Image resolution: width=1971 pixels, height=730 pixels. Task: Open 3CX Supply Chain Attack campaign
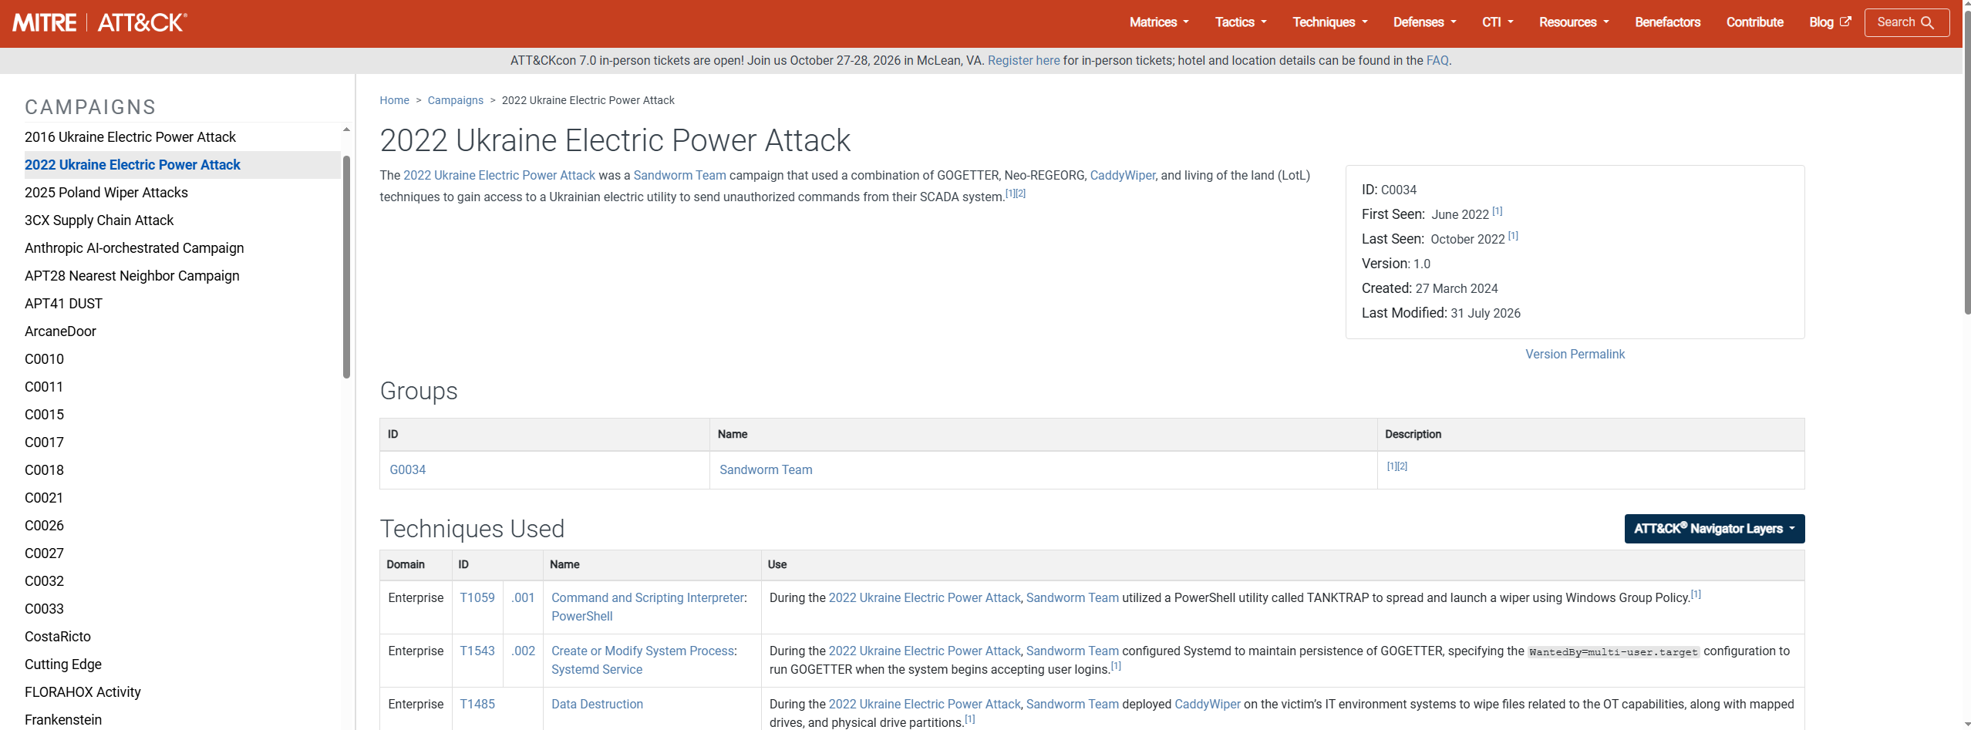coord(99,220)
